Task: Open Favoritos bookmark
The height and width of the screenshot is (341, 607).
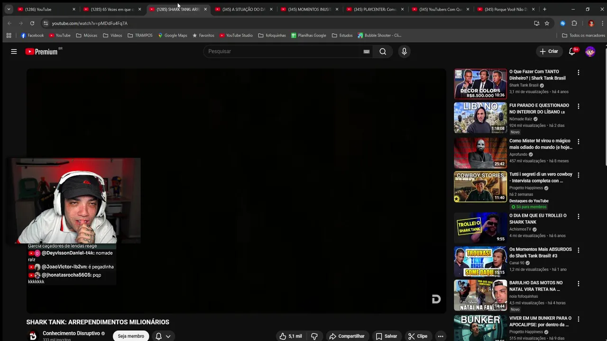Action: tap(203, 35)
